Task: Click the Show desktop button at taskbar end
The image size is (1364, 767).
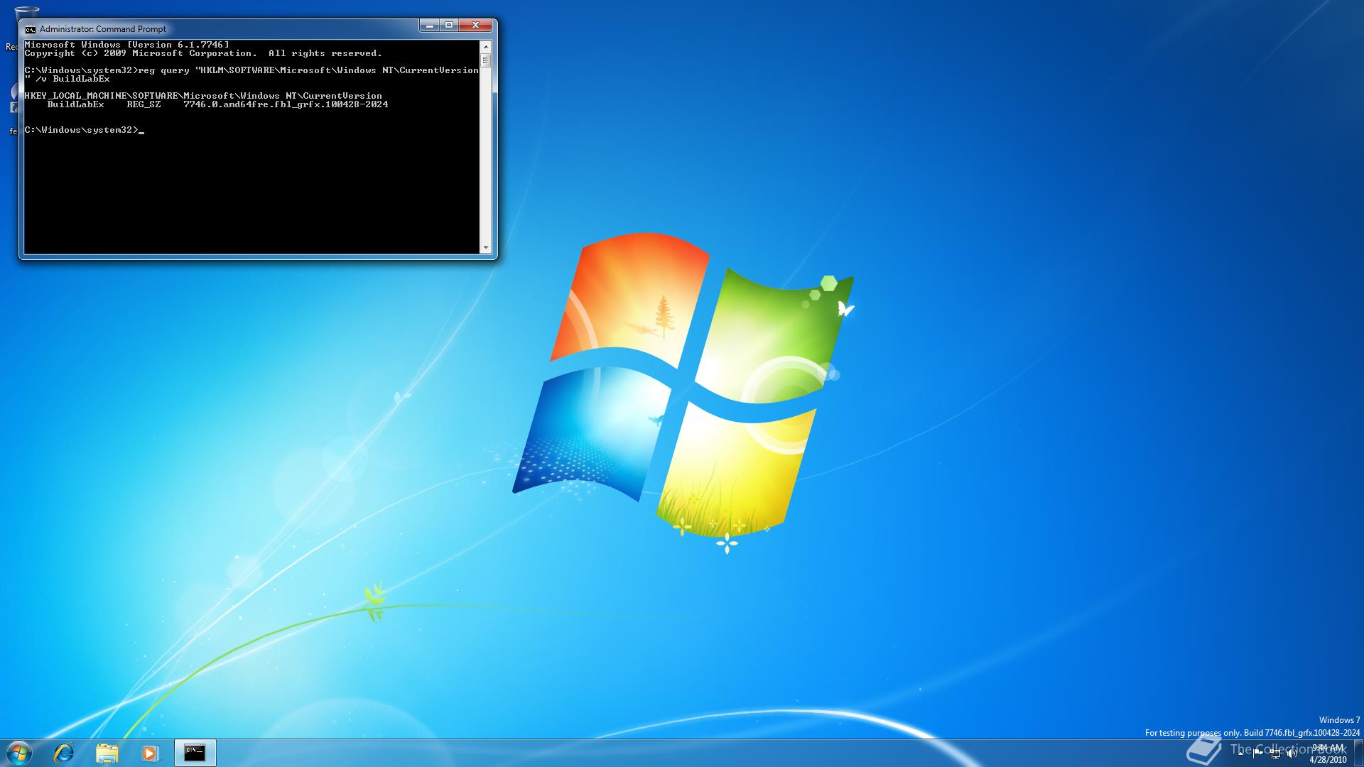Action: 1358,753
